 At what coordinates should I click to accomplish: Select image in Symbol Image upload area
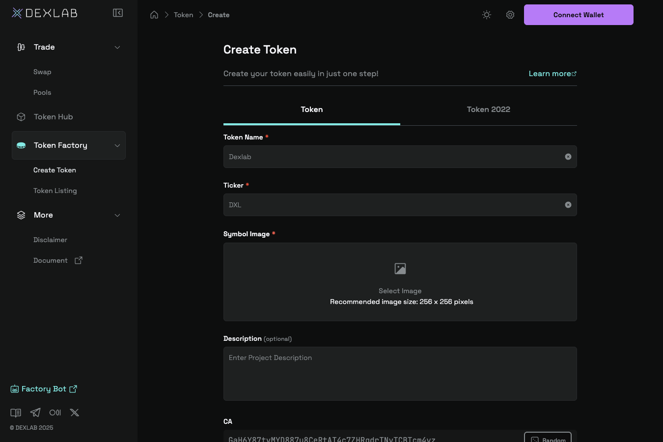(x=400, y=281)
